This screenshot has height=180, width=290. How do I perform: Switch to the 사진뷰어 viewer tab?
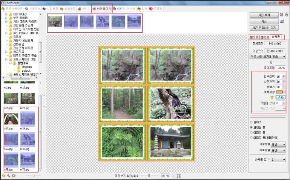coord(32,9)
